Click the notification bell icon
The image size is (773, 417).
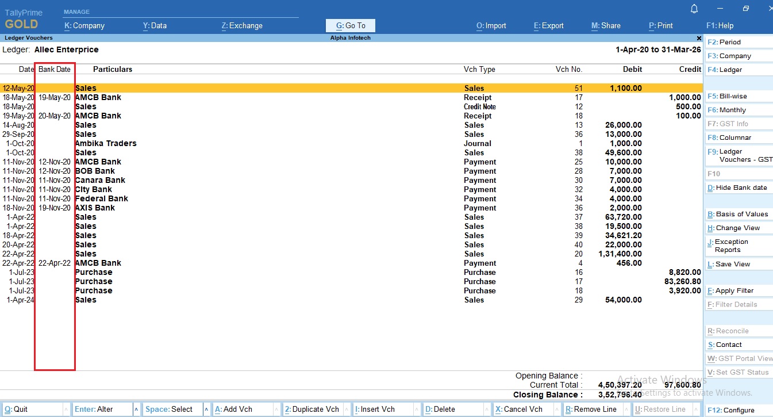click(x=694, y=9)
